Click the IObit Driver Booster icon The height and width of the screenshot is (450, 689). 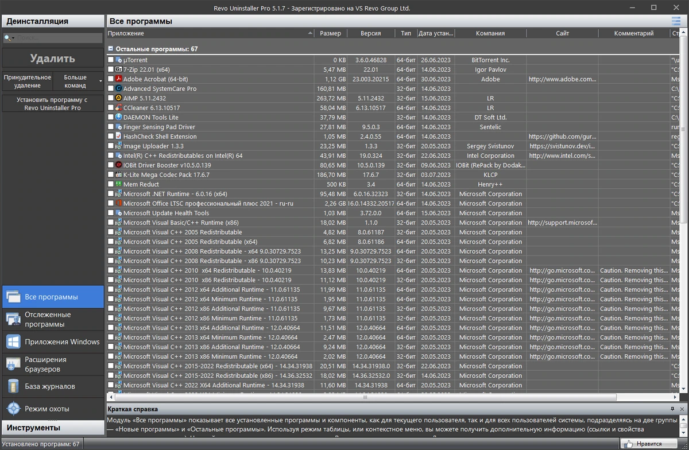point(119,165)
